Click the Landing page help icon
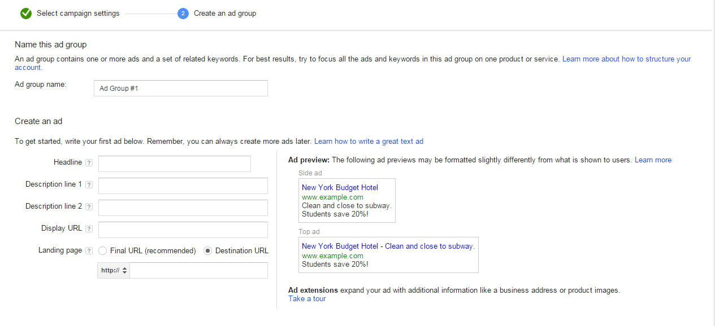The height and width of the screenshot is (326, 715). [89, 250]
